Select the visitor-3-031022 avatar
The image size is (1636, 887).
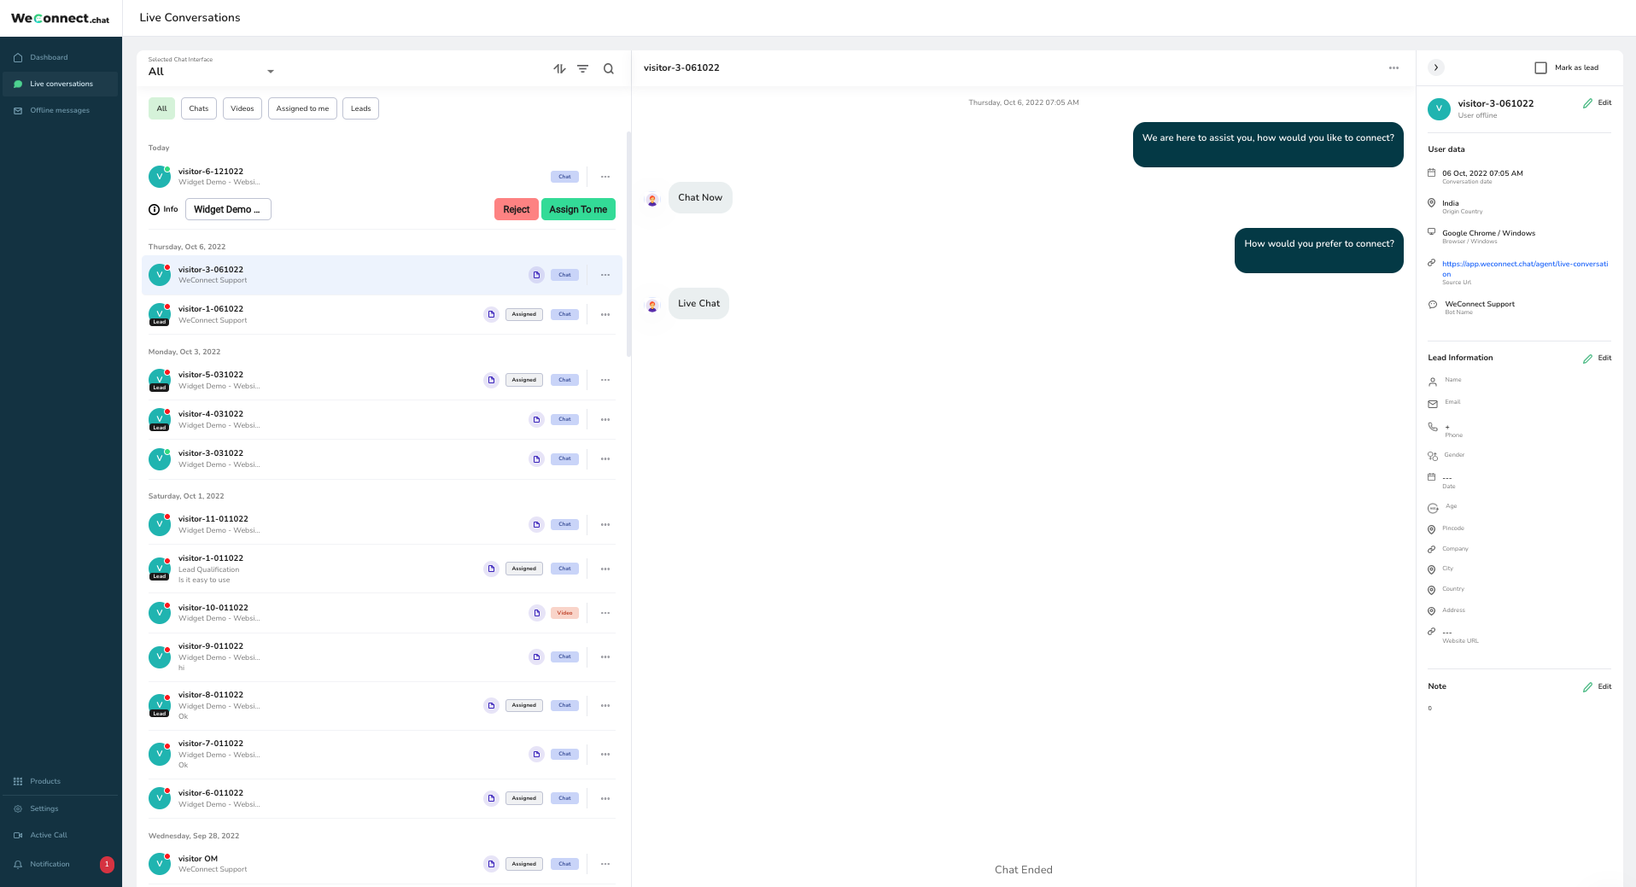160,459
